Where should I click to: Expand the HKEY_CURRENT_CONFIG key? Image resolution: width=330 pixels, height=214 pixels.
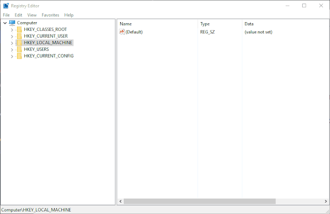pyautogui.click(x=12, y=56)
